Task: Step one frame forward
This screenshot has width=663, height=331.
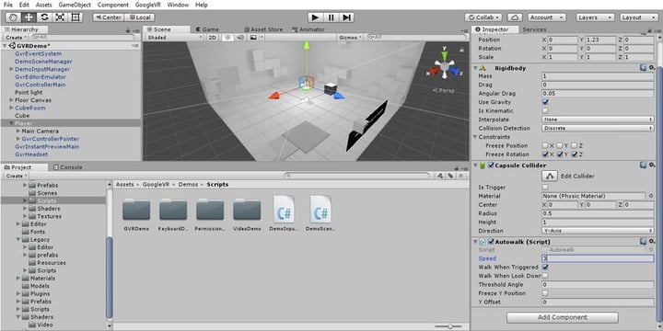Action: 347,17
